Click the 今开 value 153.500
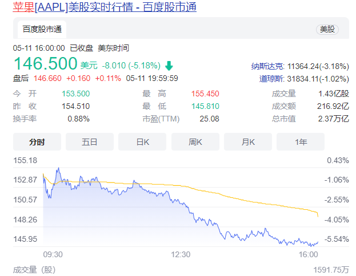This screenshot has height=276, width=356. (x=76, y=94)
